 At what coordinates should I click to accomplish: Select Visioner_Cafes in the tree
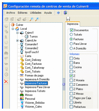click(33, 107)
